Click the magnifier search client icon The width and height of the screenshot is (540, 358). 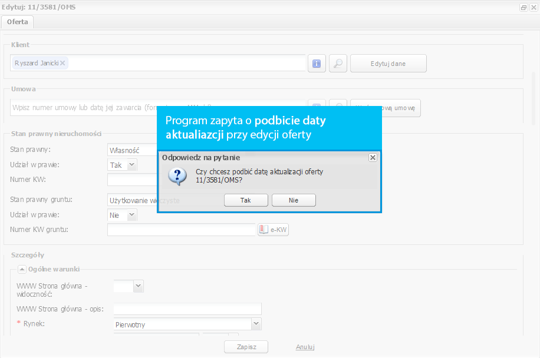click(x=338, y=63)
